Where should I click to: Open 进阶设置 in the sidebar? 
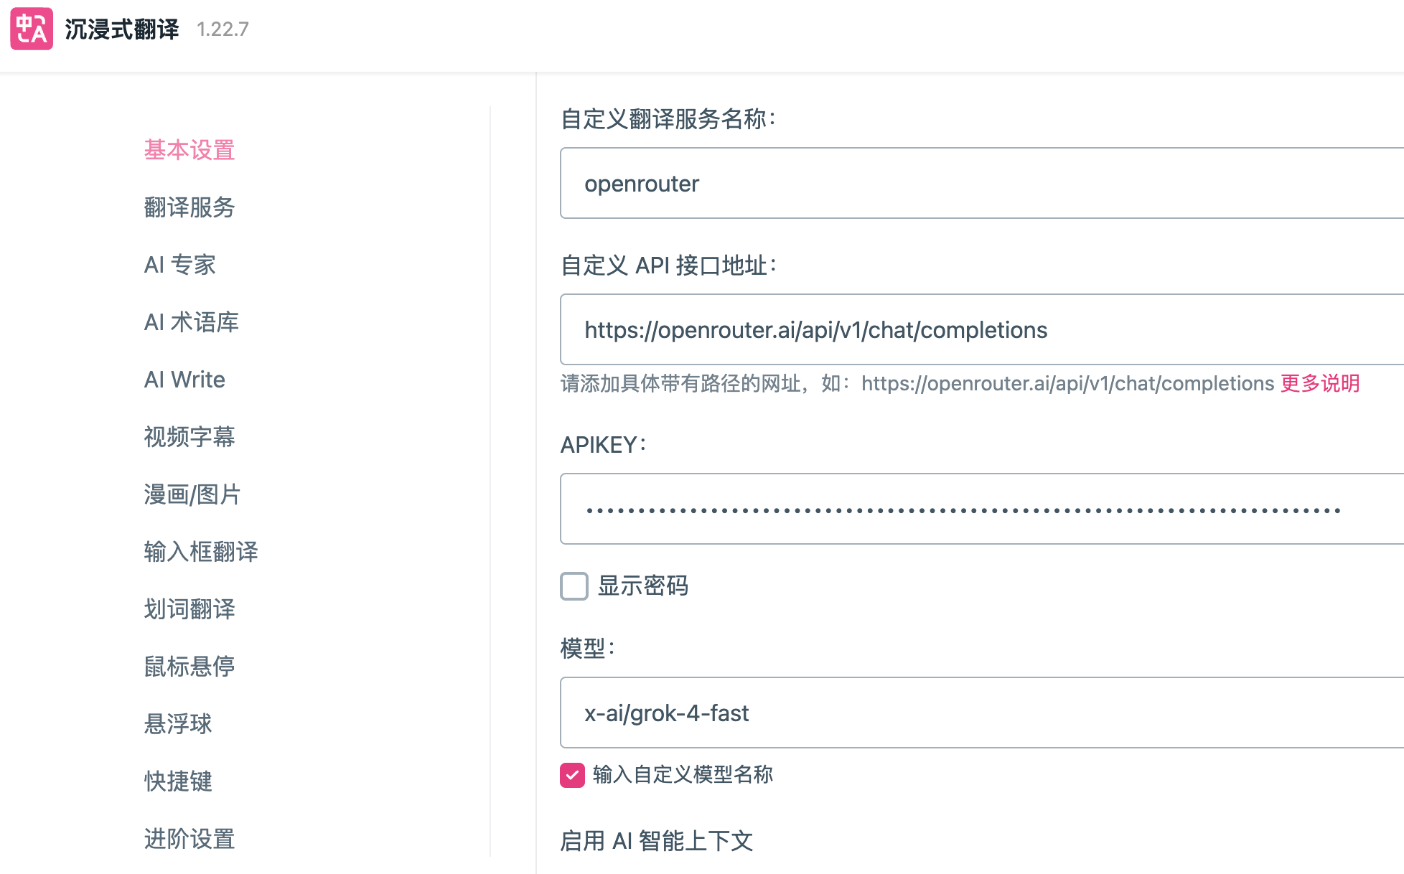coord(189,839)
